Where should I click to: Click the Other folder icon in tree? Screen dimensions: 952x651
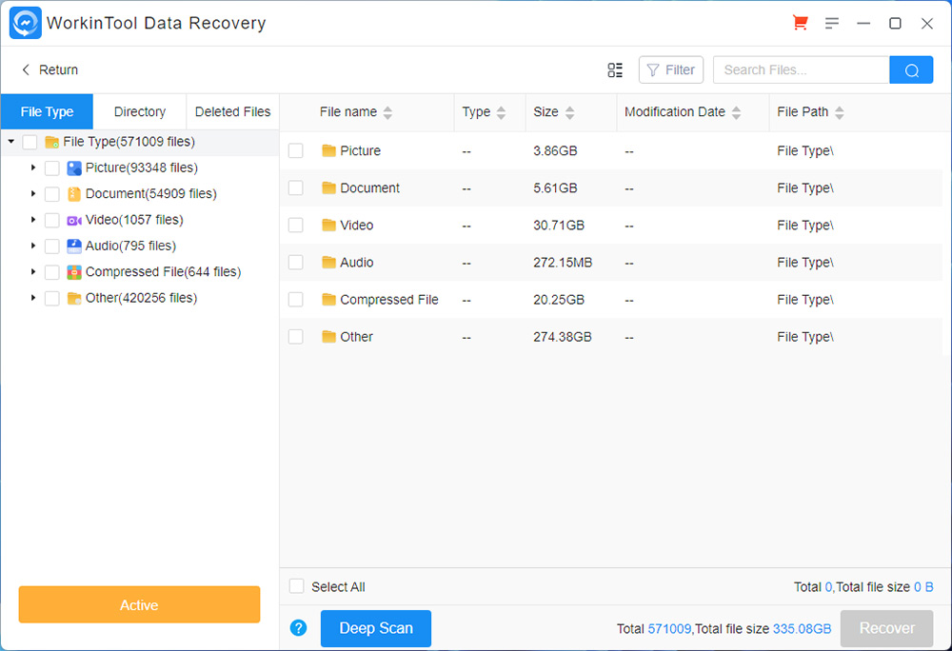pyautogui.click(x=74, y=299)
